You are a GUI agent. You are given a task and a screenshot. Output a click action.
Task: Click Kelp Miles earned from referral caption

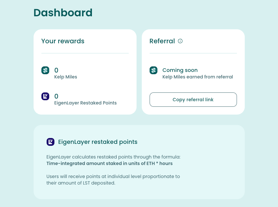[x=198, y=77]
